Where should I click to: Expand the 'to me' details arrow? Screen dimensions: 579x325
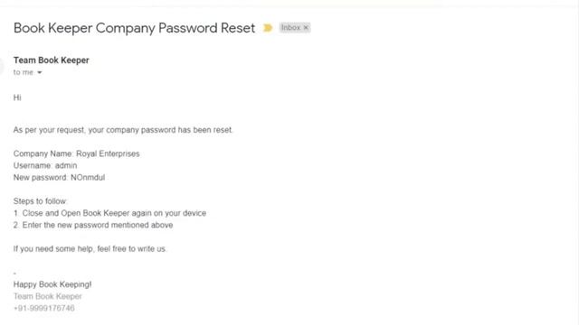click(40, 72)
